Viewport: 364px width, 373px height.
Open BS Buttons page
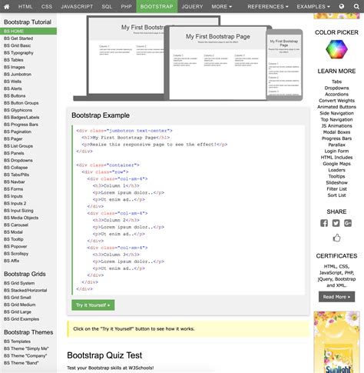[x=15, y=96]
